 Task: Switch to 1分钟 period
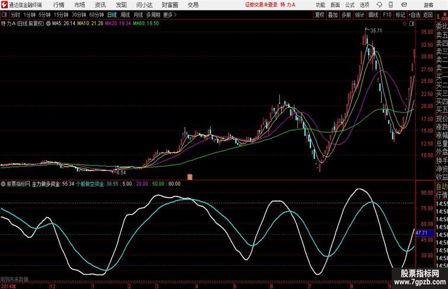(x=30, y=15)
